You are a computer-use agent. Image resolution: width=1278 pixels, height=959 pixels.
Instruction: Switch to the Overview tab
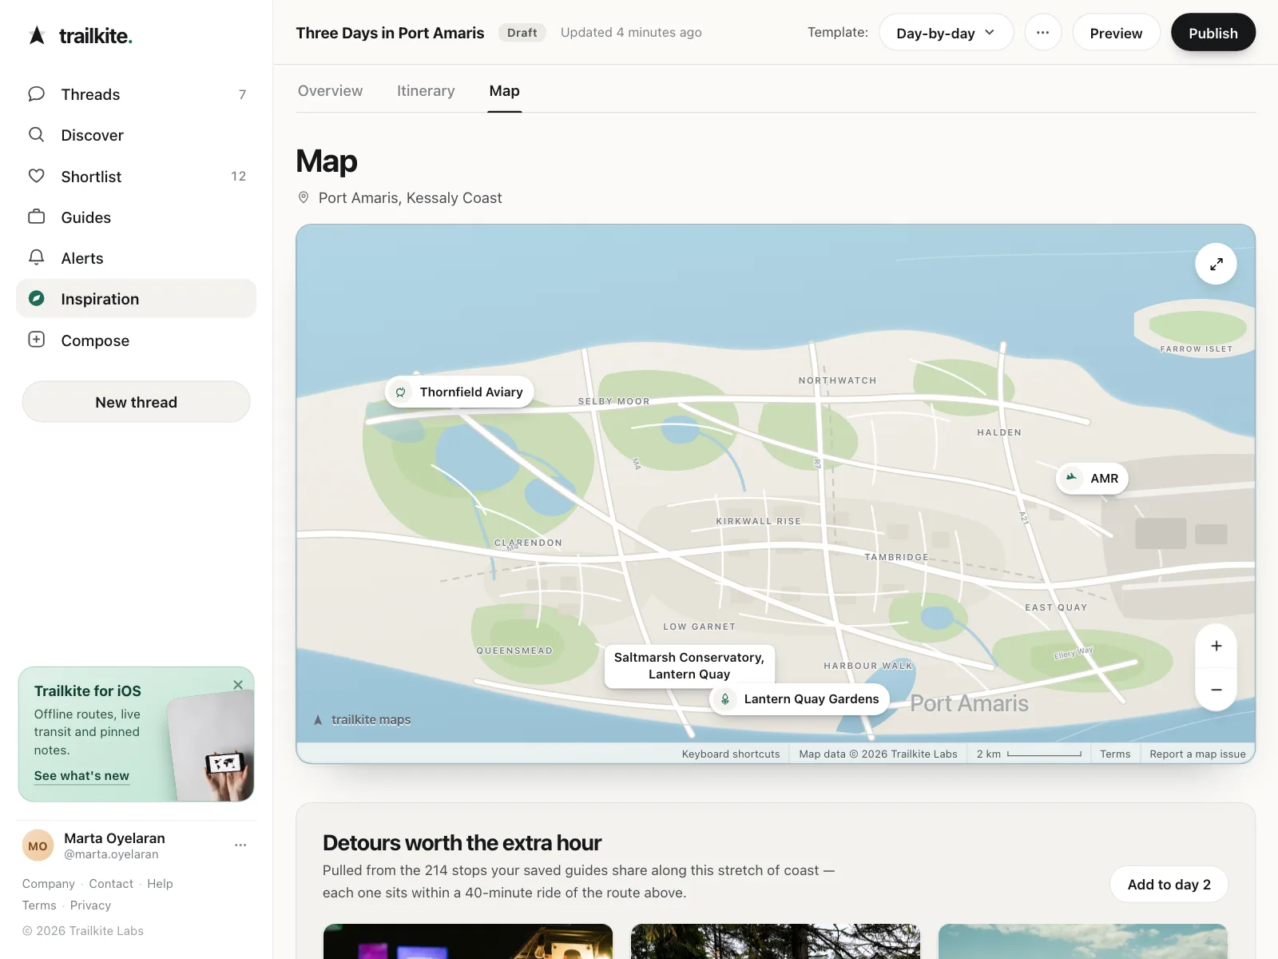pos(330,91)
